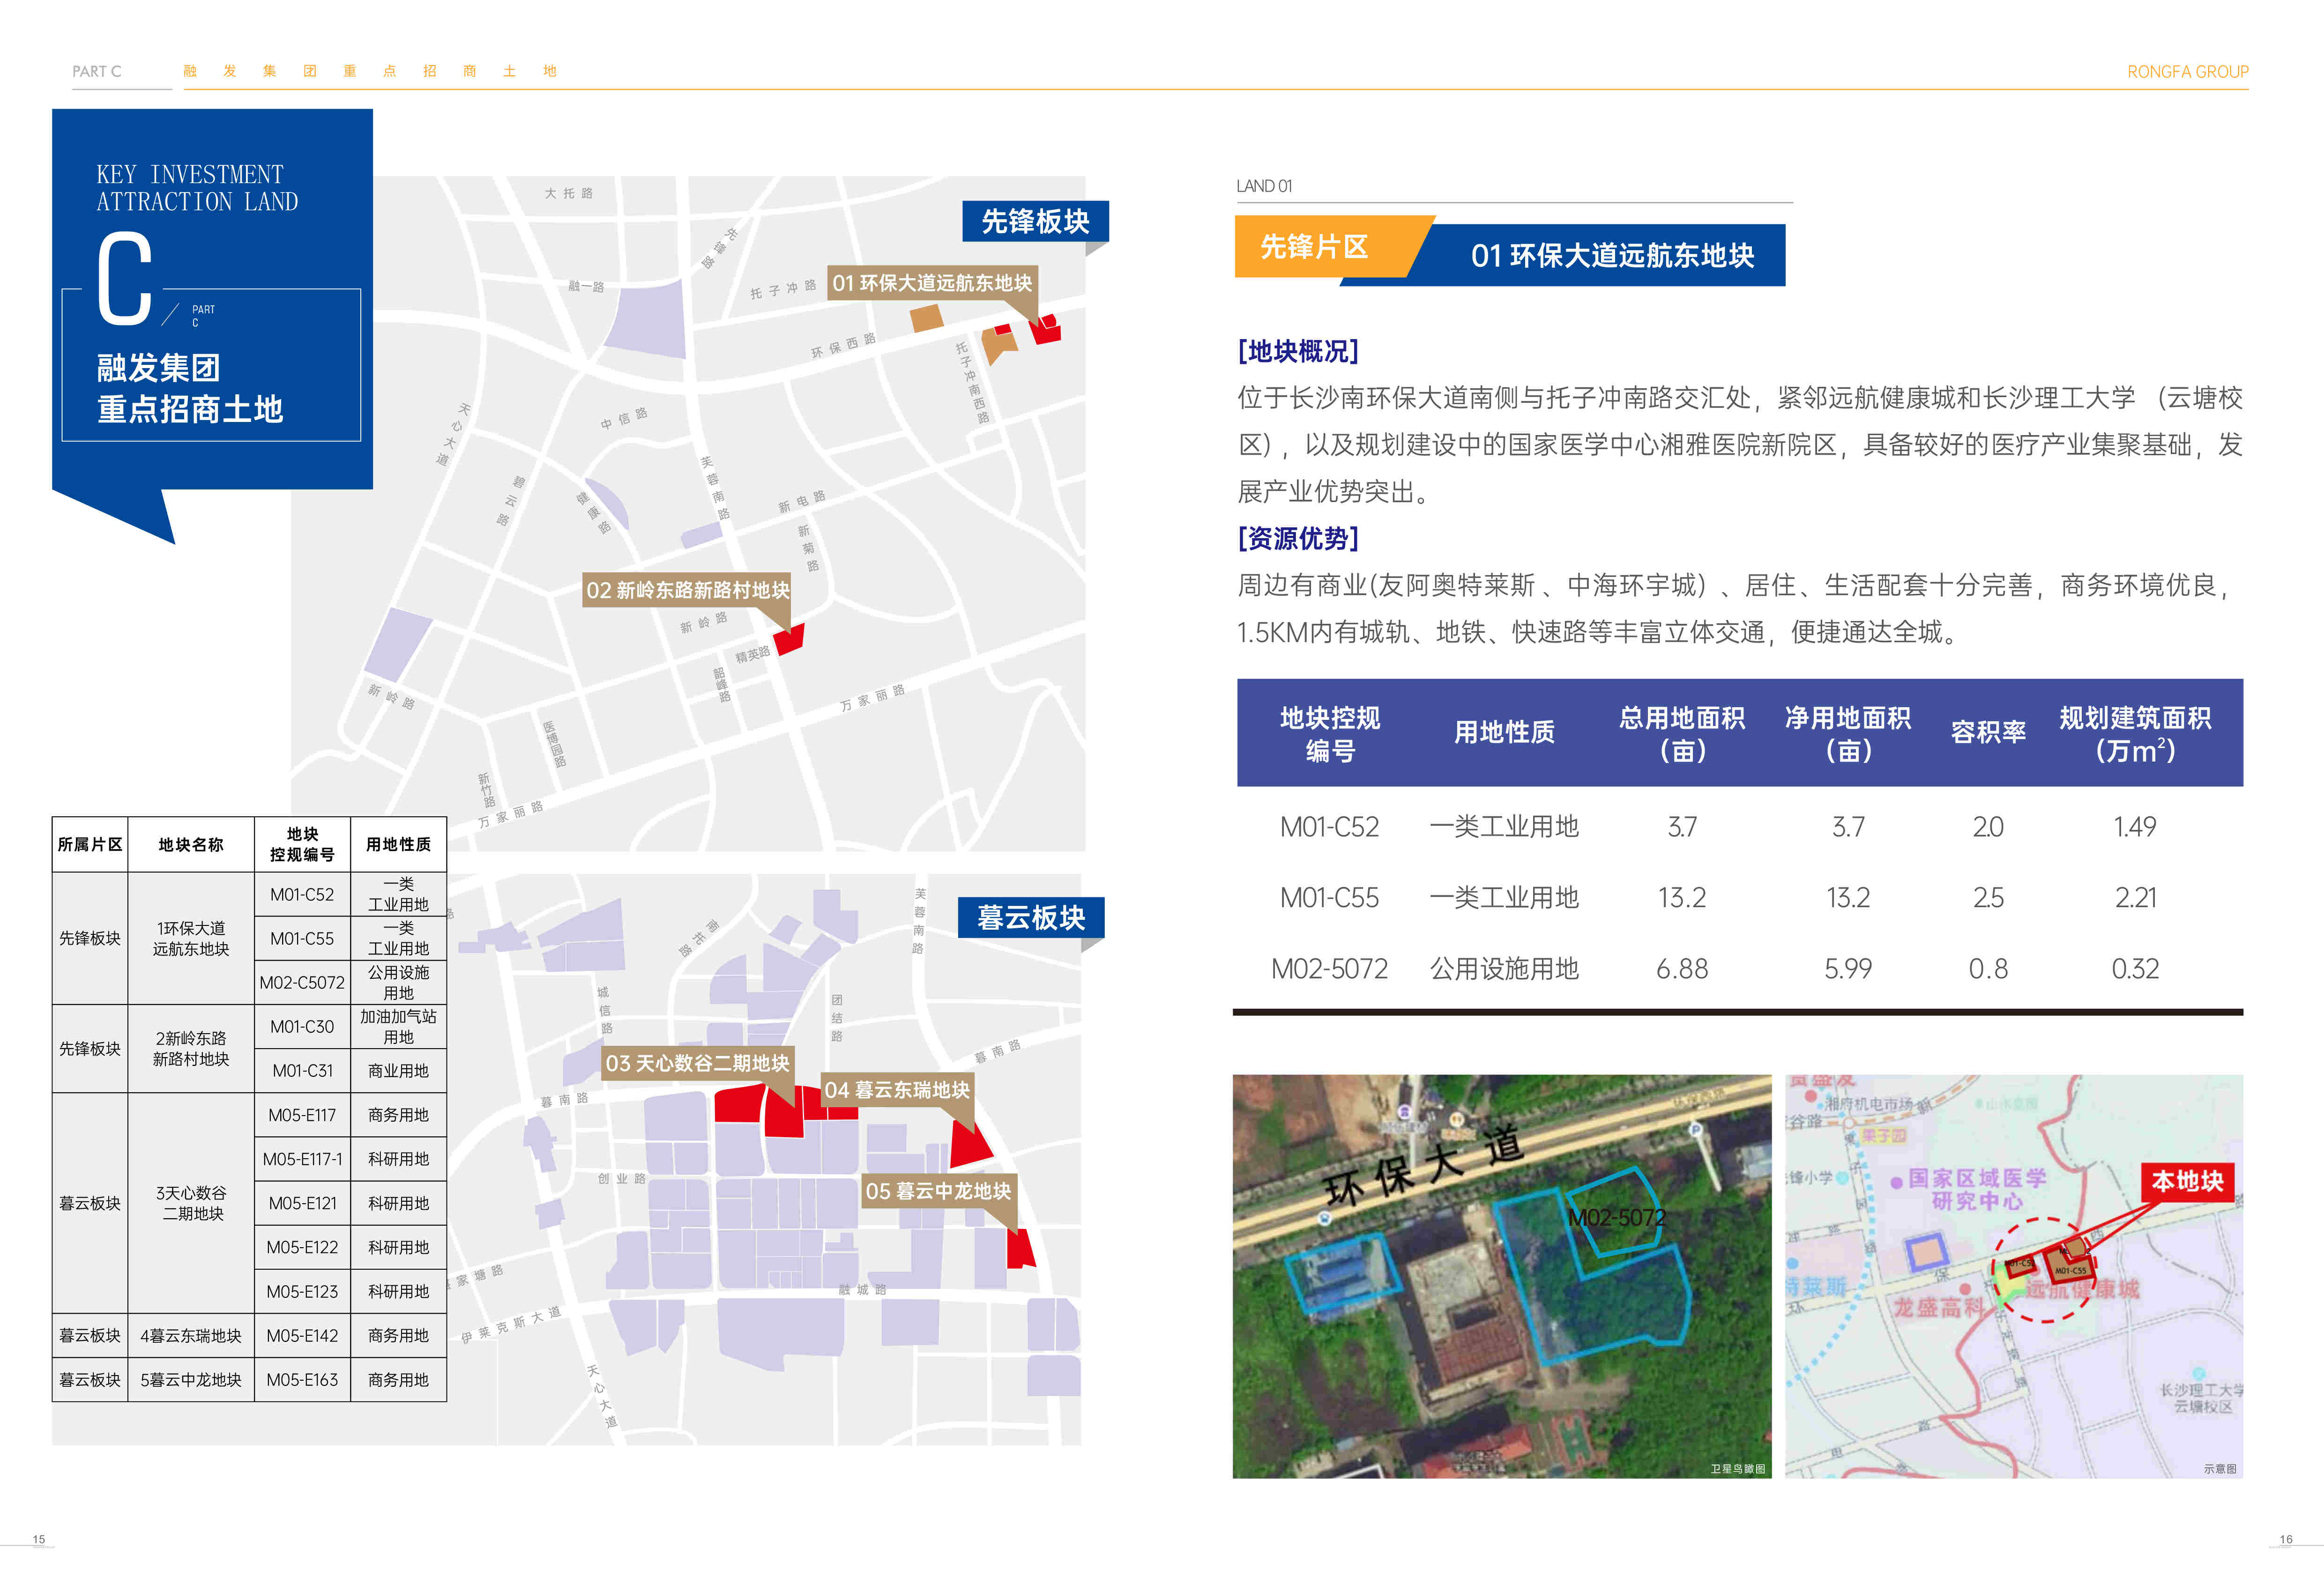Click the 容积率 column header
This screenshot has width=2324, height=1576.
pos(1987,733)
